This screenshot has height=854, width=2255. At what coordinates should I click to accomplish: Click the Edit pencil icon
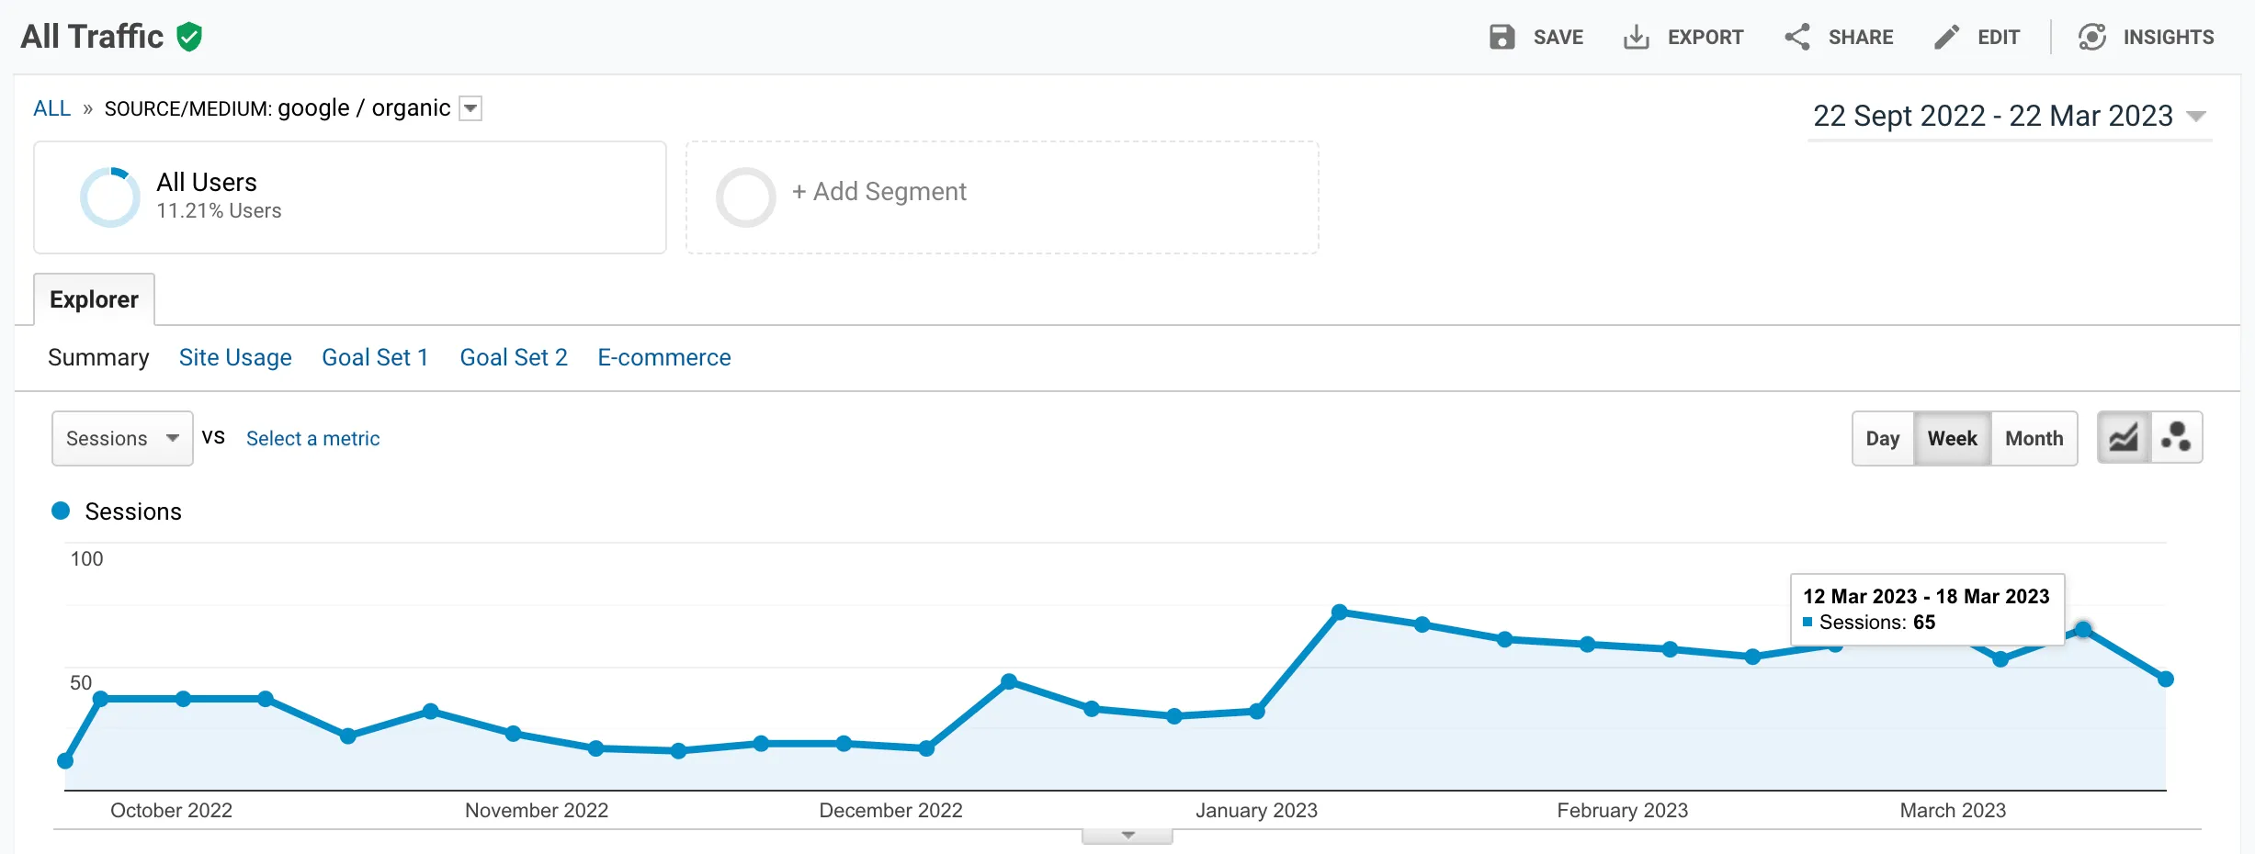click(x=1946, y=37)
